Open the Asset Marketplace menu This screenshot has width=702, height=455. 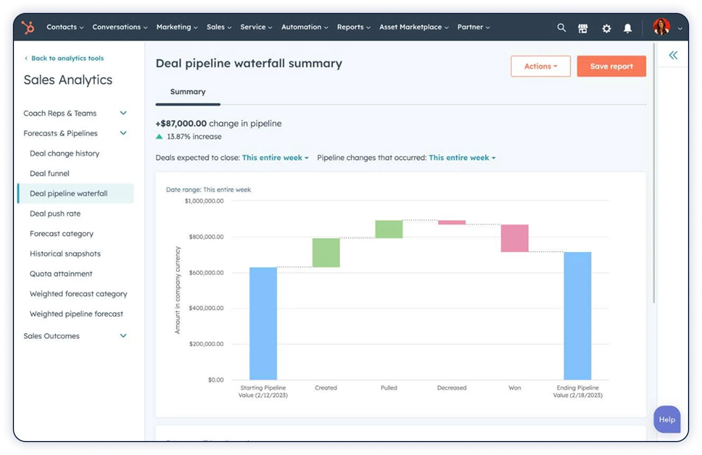[414, 27]
